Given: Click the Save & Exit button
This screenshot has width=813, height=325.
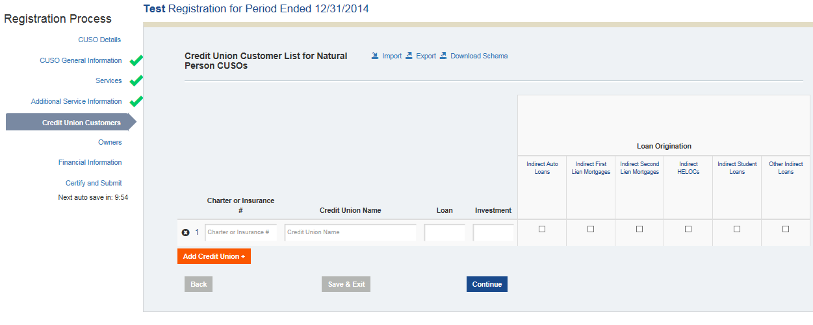Looking at the screenshot, I should [x=346, y=284].
